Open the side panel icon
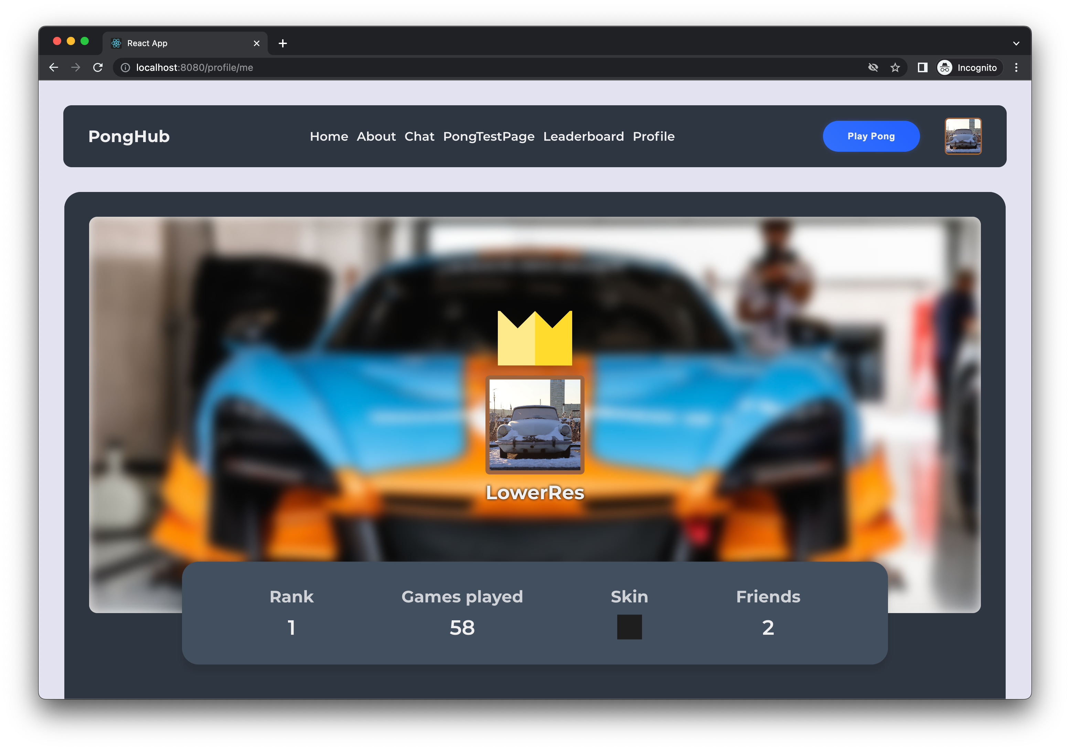Image resolution: width=1070 pixels, height=750 pixels. [922, 67]
